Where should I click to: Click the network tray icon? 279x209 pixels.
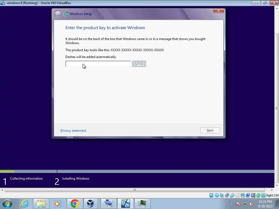(x=245, y=204)
